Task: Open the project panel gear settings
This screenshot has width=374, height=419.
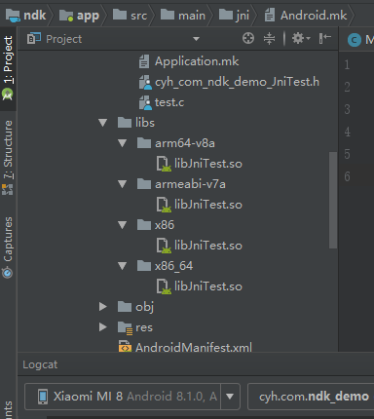Action: tap(301, 38)
